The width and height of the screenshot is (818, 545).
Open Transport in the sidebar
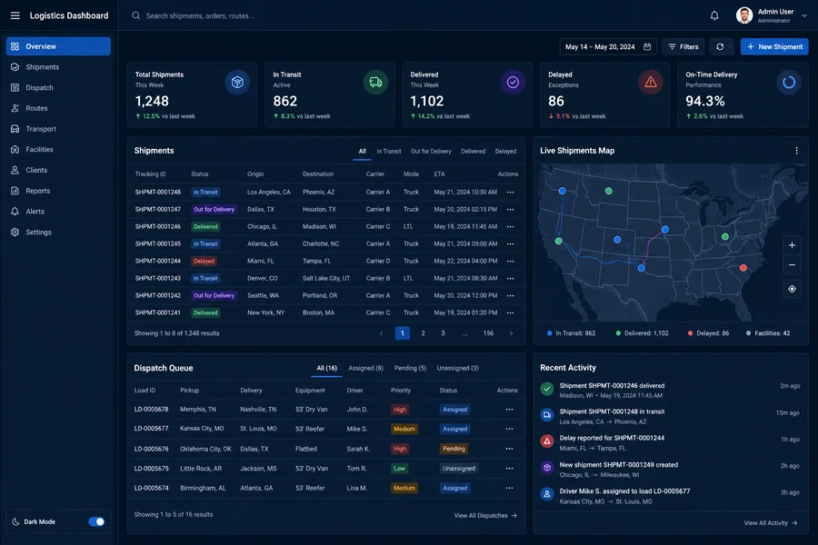(58, 129)
